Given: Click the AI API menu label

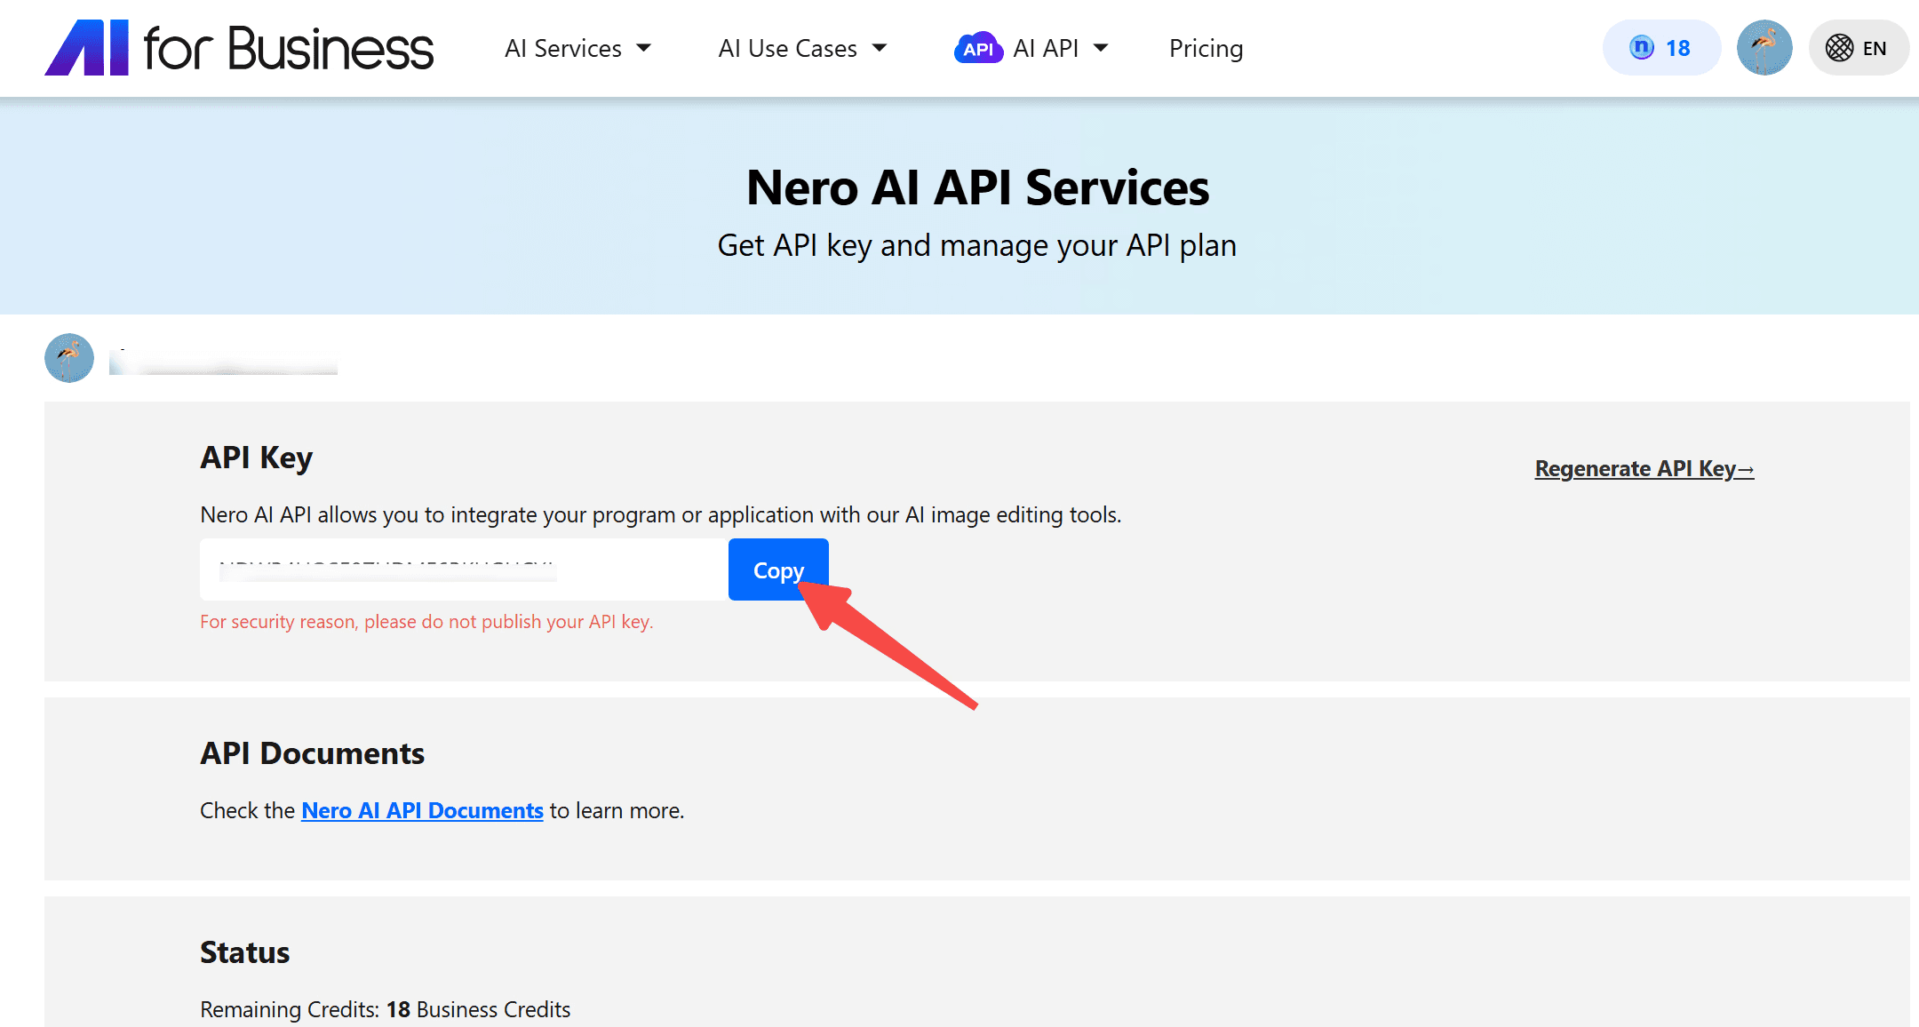Looking at the screenshot, I should pos(1046,48).
